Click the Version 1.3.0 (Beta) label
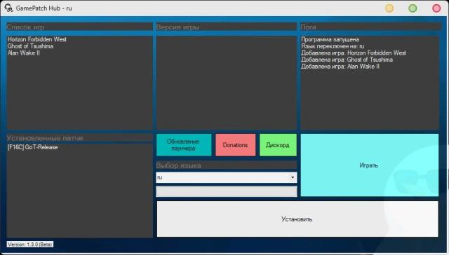Viewport: 449px width, 255px height. (30, 244)
